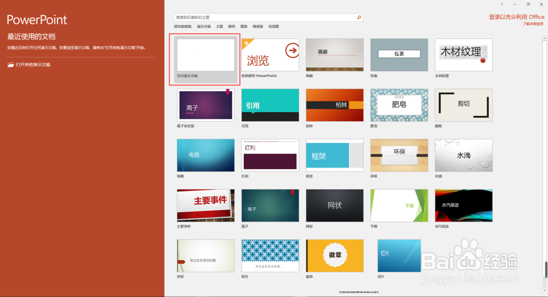This screenshot has height=297, width=548.
Task: Click the PowerPoint title text
Action: click(37, 20)
